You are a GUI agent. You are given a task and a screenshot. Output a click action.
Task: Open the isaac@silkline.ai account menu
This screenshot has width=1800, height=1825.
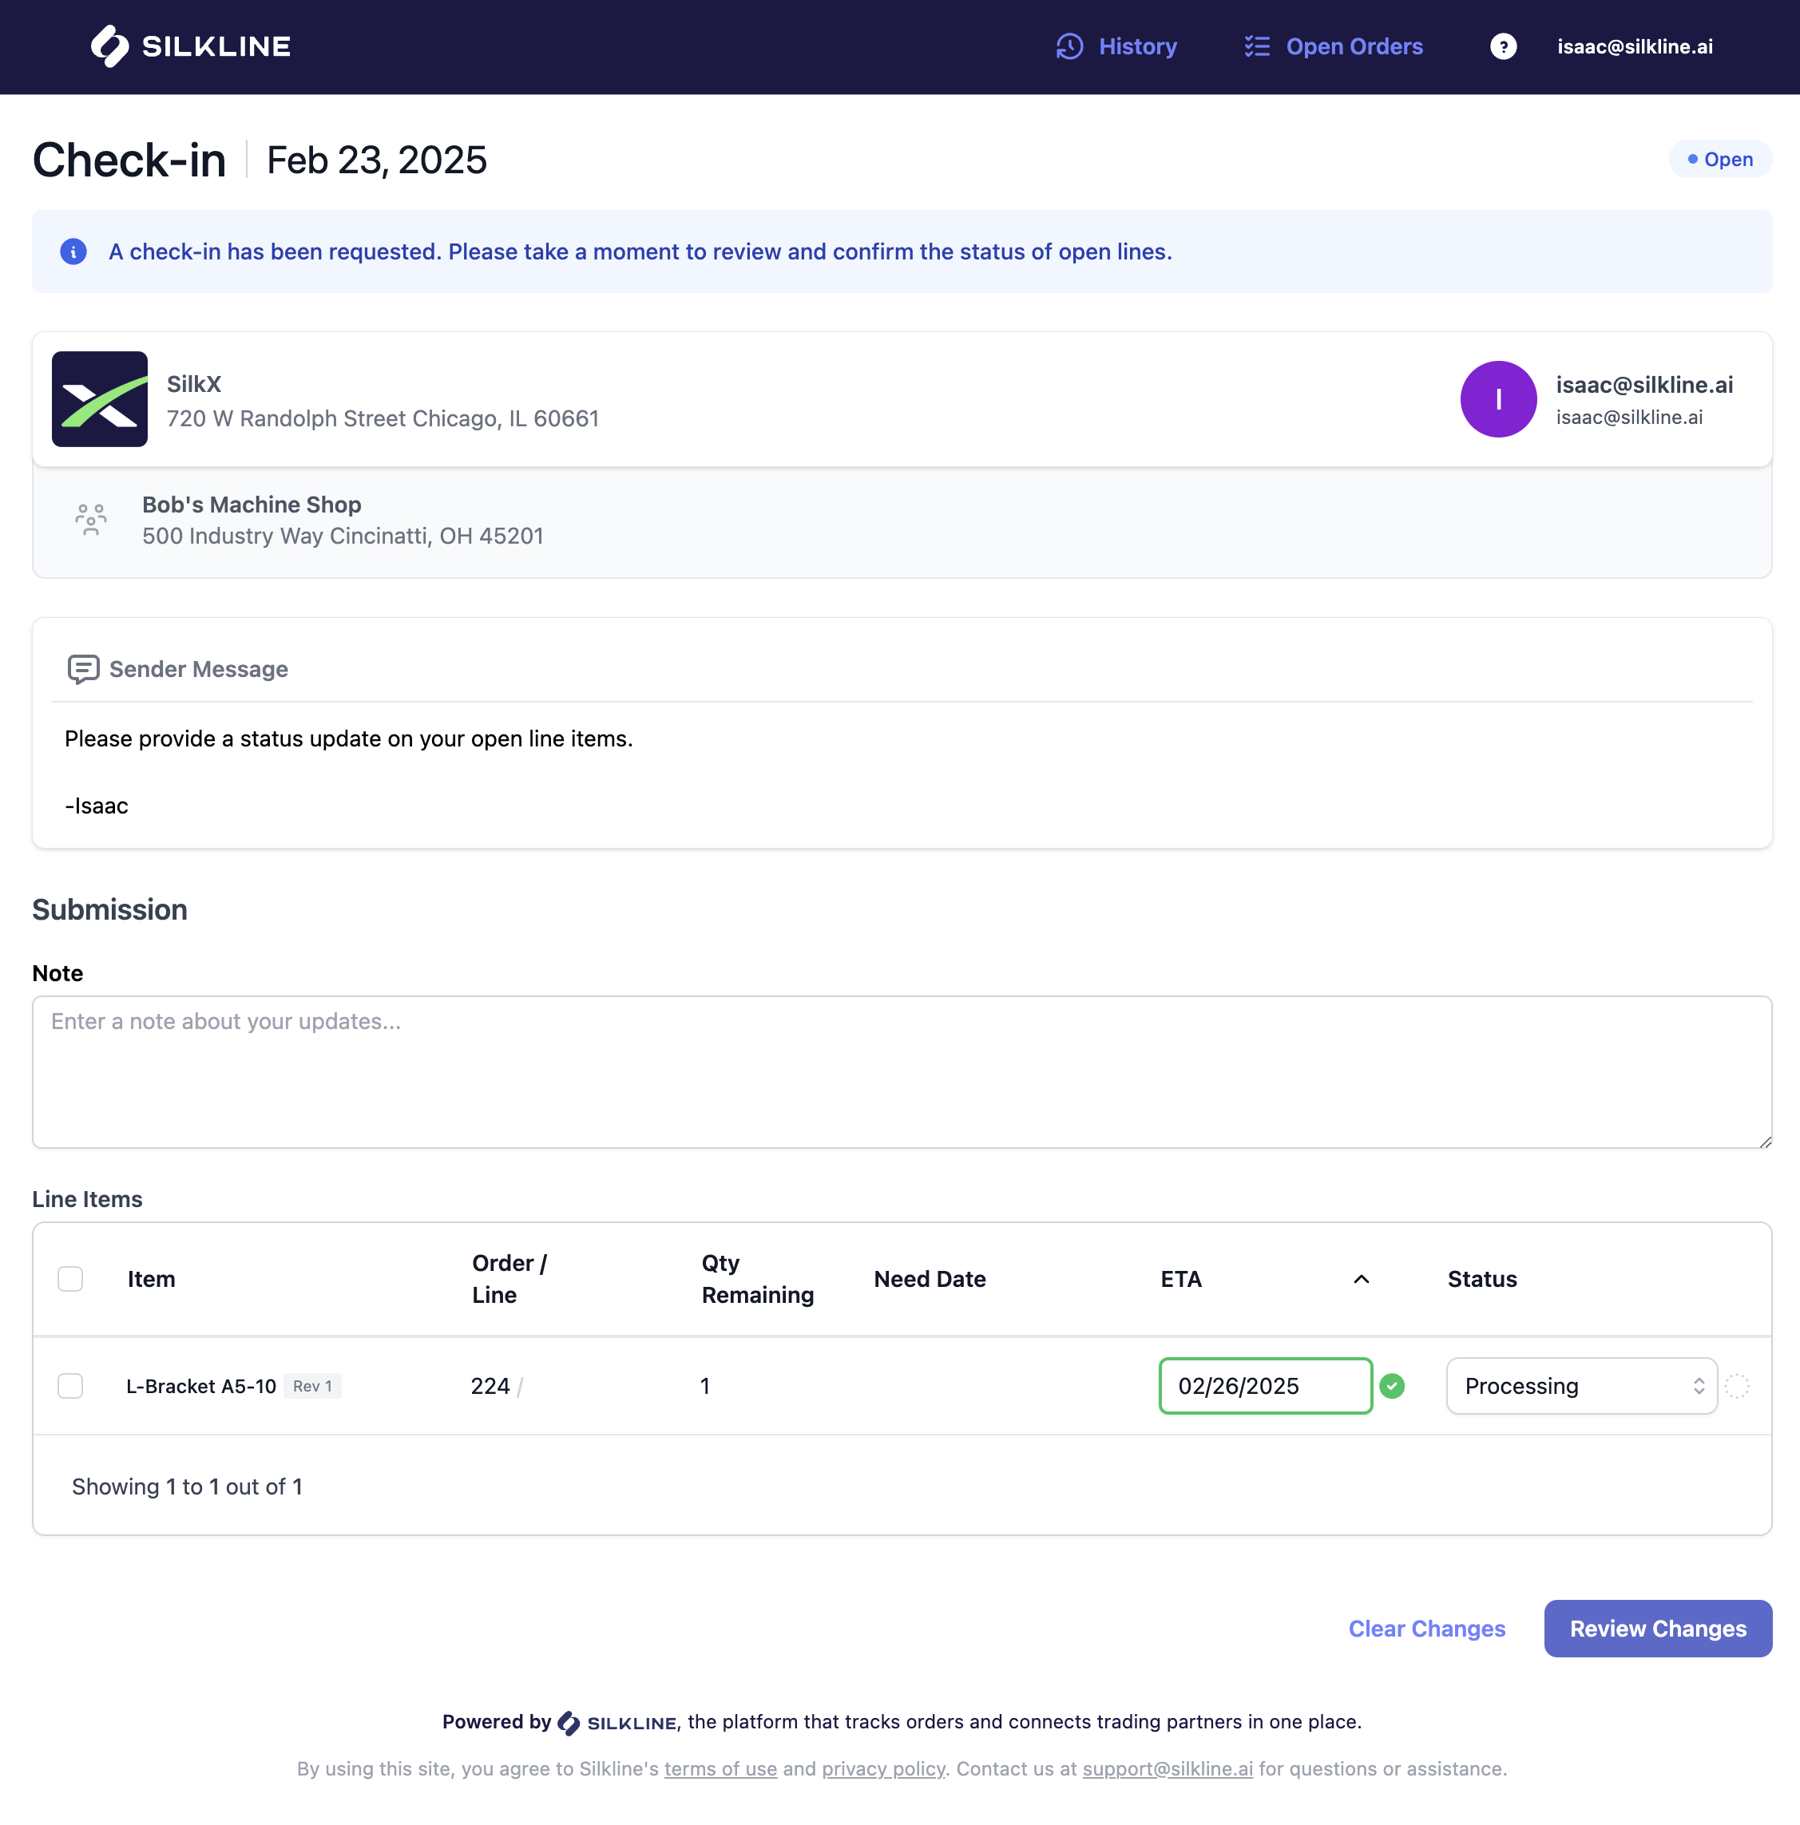[x=1635, y=46]
